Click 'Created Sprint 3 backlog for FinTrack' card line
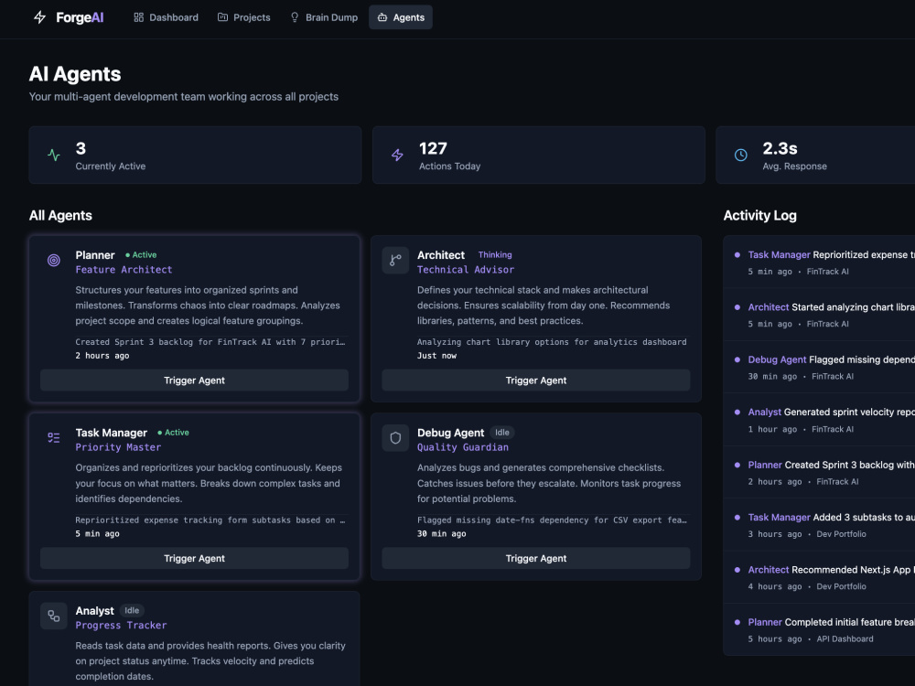The width and height of the screenshot is (915, 686). pos(210,342)
